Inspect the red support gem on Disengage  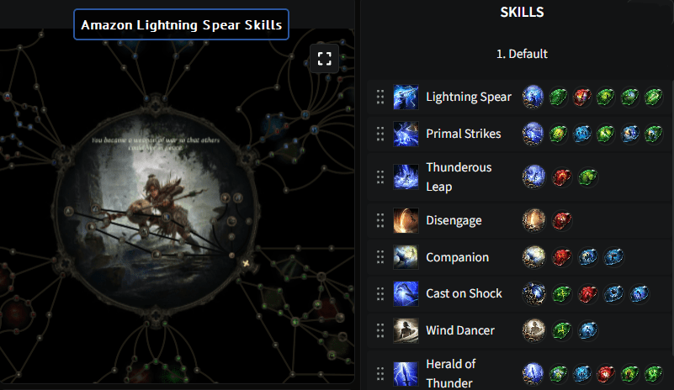tap(562, 220)
